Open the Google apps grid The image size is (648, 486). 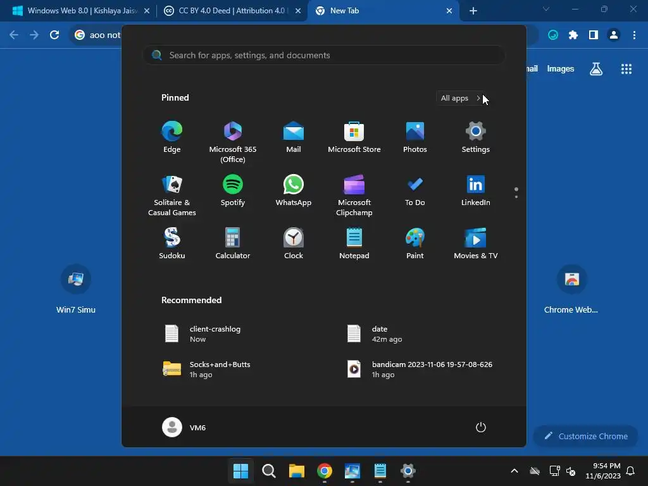click(626, 69)
